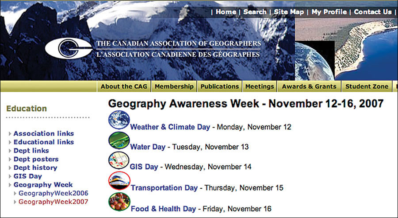Click the GIS Day map icon
The image size is (398, 218).
coord(119,160)
